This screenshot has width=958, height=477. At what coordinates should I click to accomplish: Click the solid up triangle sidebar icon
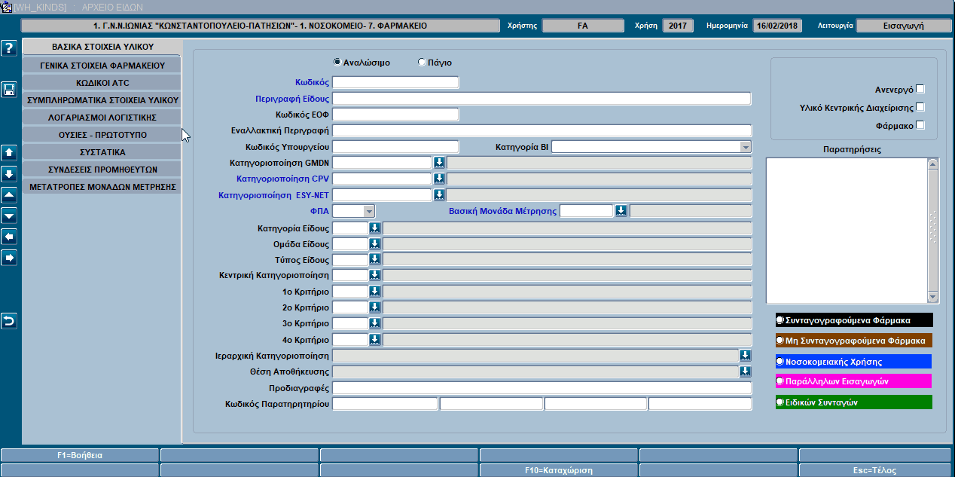click(x=9, y=194)
